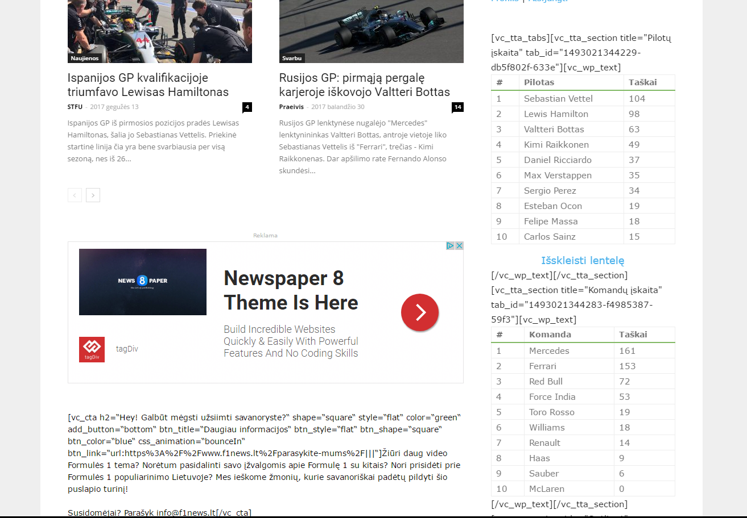The height and width of the screenshot is (518, 747).
Task: Select 'Daniel Ricciardo' in the drivers table
Action: 558,160
